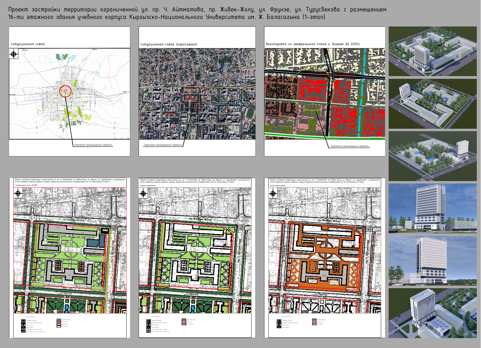The image size is (481, 348).
Task: Click the 'Выкопировка из генерального плана' heading
Action: [x=313, y=44]
